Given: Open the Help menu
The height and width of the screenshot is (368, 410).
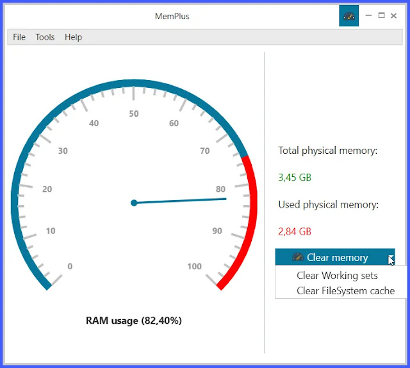Looking at the screenshot, I should click(x=73, y=37).
